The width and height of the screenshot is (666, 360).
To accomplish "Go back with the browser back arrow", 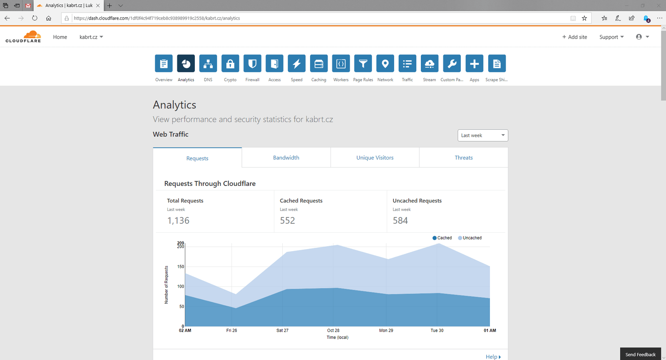I will tap(7, 18).
